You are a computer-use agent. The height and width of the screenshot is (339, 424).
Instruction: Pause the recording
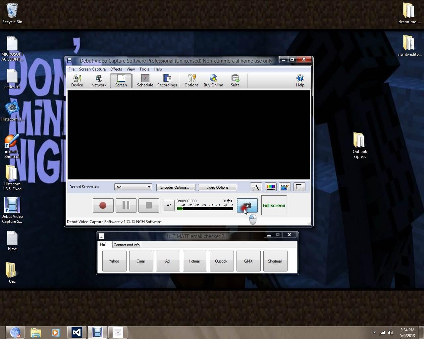126,206
